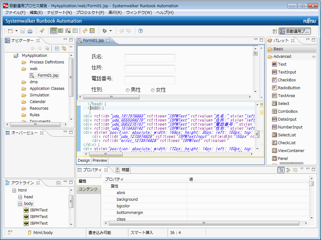Click the Redo arrow in toolbar
321x240 pixels.
(129, 31)
